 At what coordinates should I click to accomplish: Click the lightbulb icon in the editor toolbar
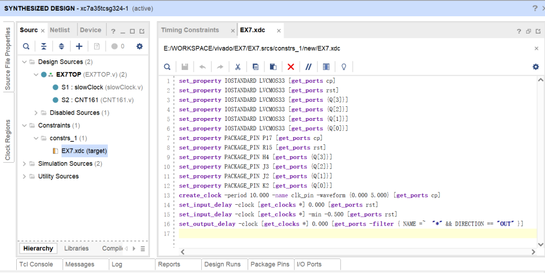[344, 67]
